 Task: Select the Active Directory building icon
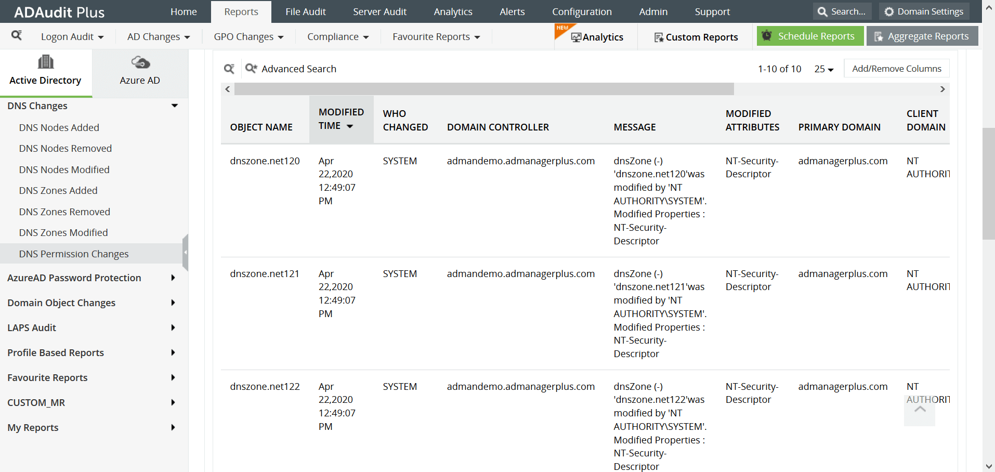[46, 62]
